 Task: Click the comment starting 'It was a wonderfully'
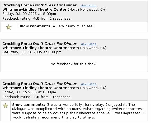tap(78, 111)
